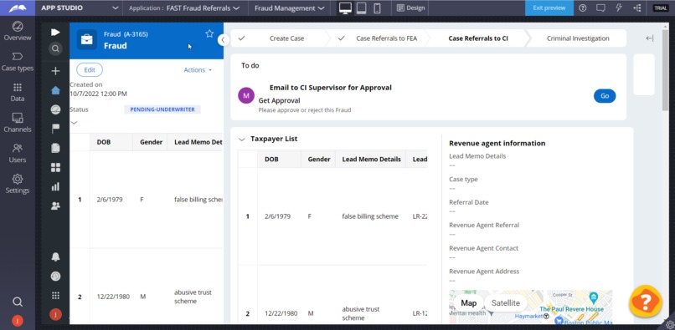
Task: Switch map to Satellite view
Action: [x=505, y=303]
